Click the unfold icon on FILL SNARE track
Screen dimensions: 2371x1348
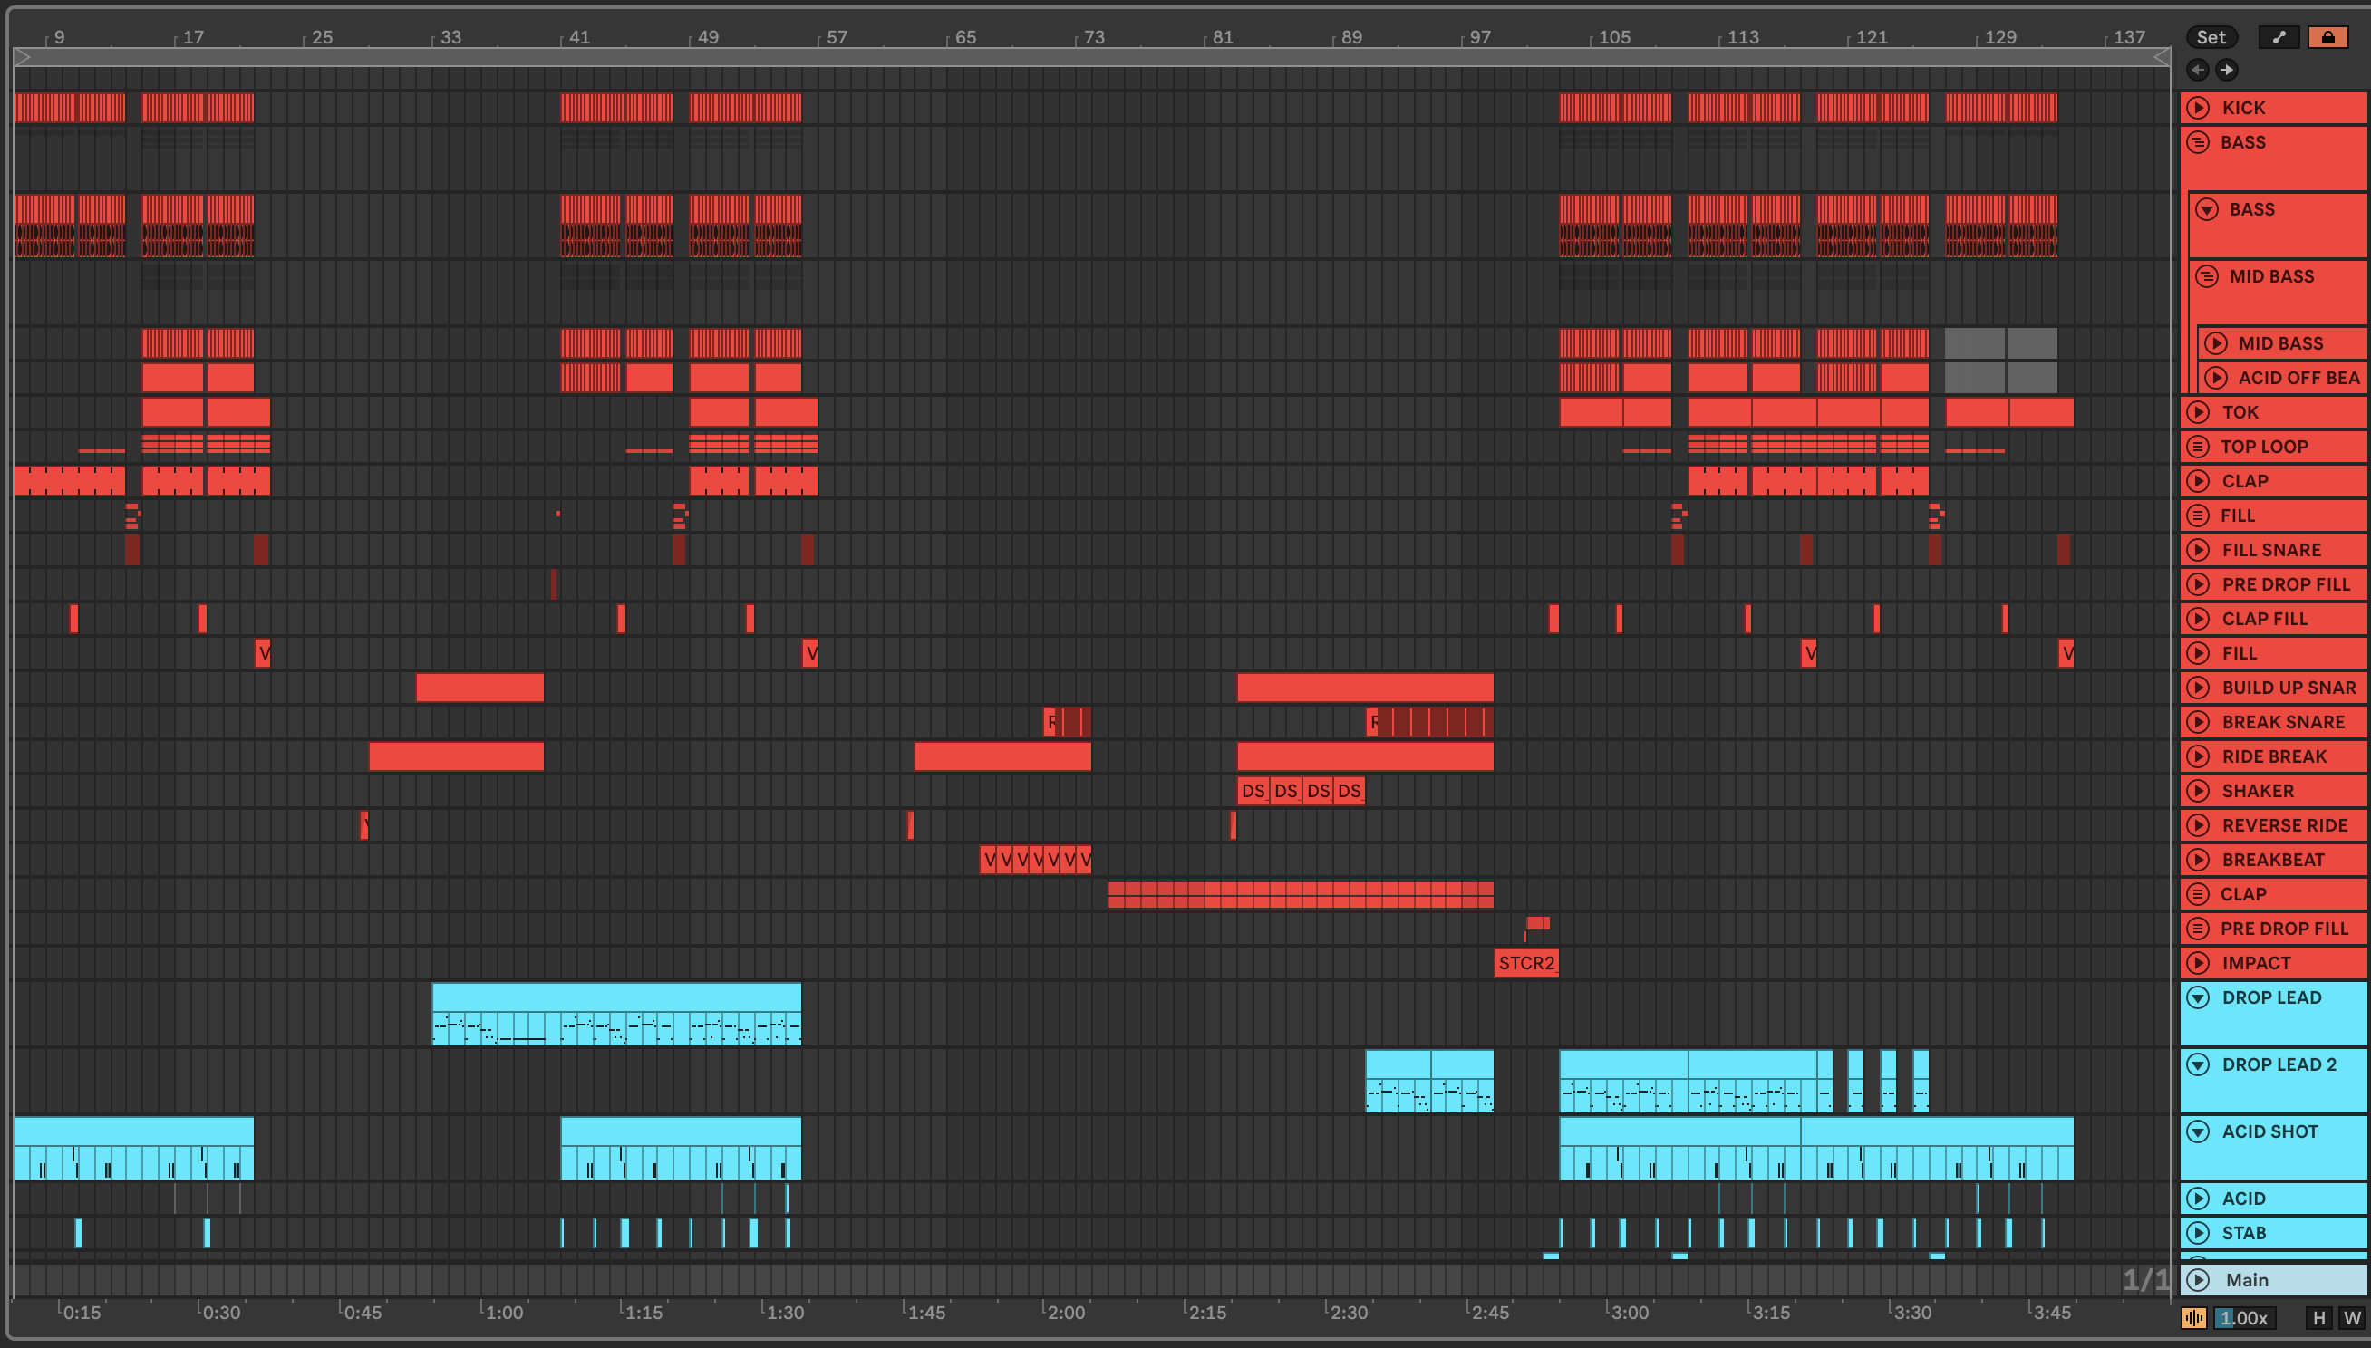[x=2198, y=550]
